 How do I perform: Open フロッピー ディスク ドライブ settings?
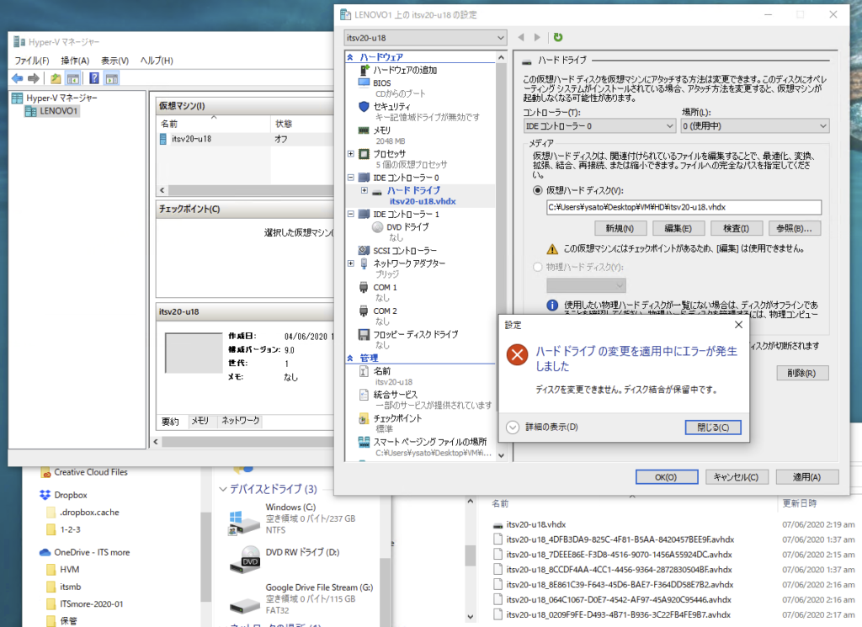click(x=415, y=334)
